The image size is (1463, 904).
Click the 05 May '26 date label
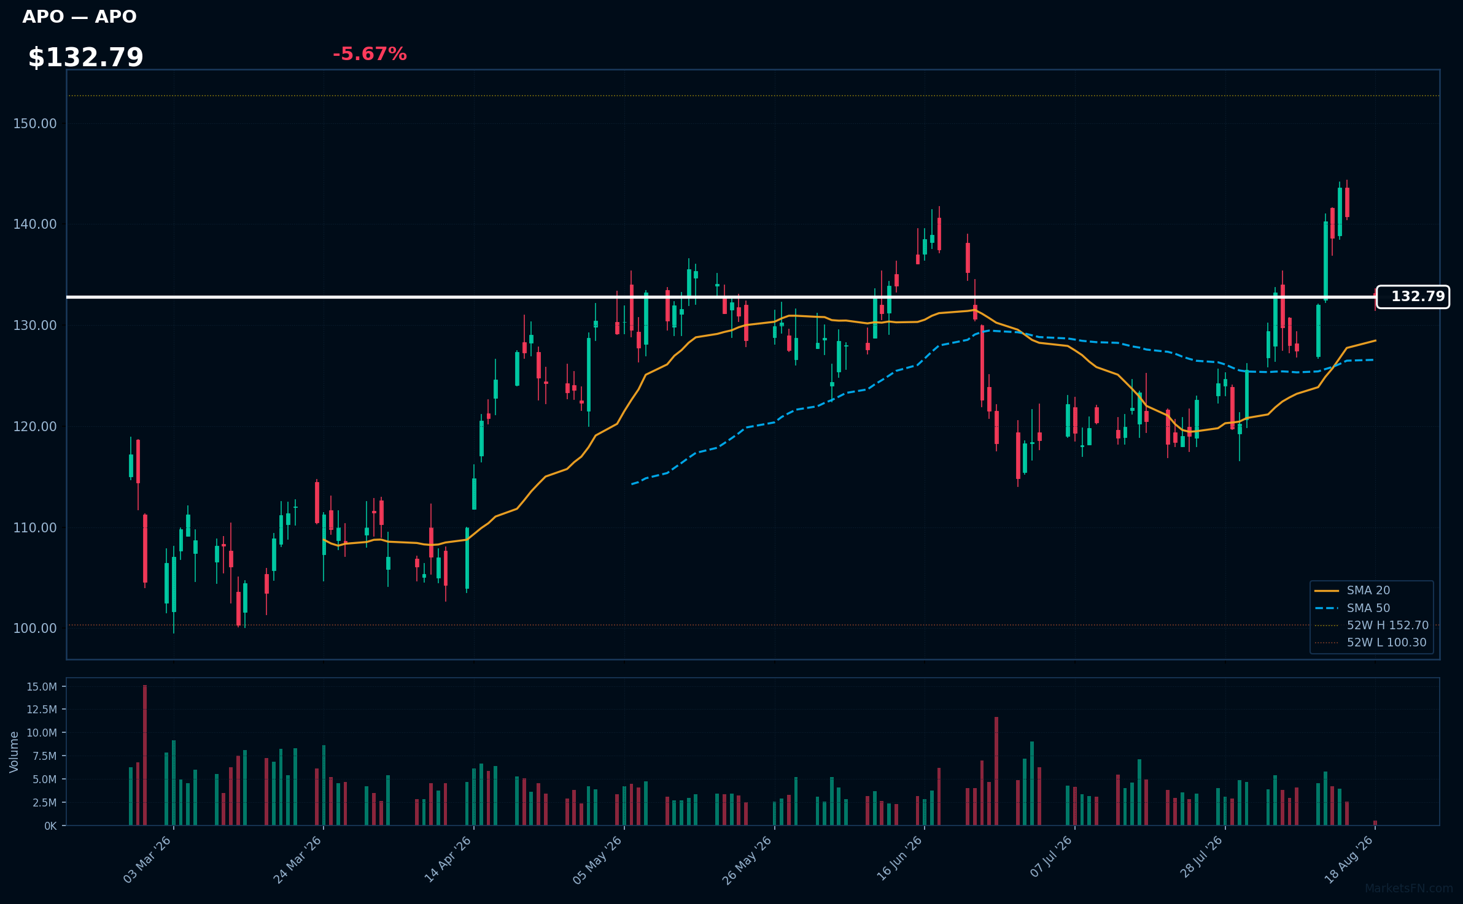pos(598,860)
